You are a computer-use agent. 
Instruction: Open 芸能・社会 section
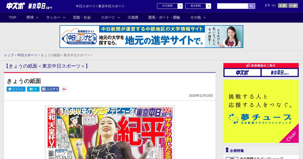click(x=82, y=17)
